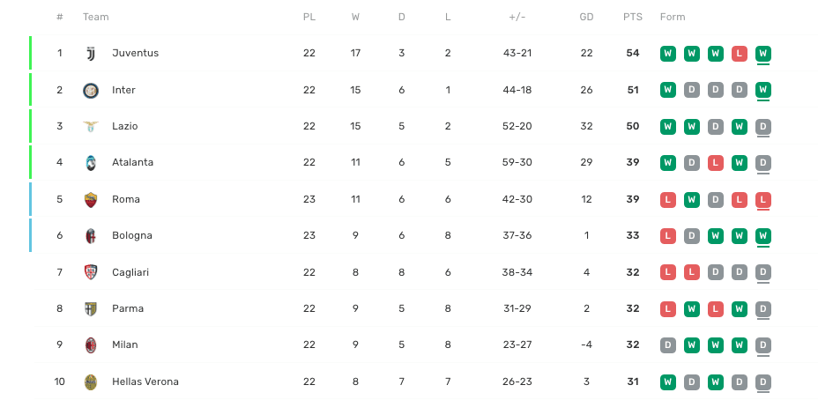
Task: Click the Roma club crest icon
Action: [91, 199]
